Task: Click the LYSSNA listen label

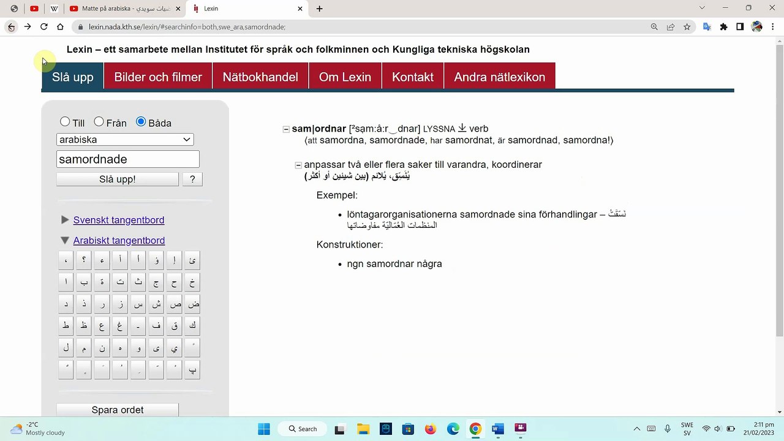Action: tap(439, 129)
